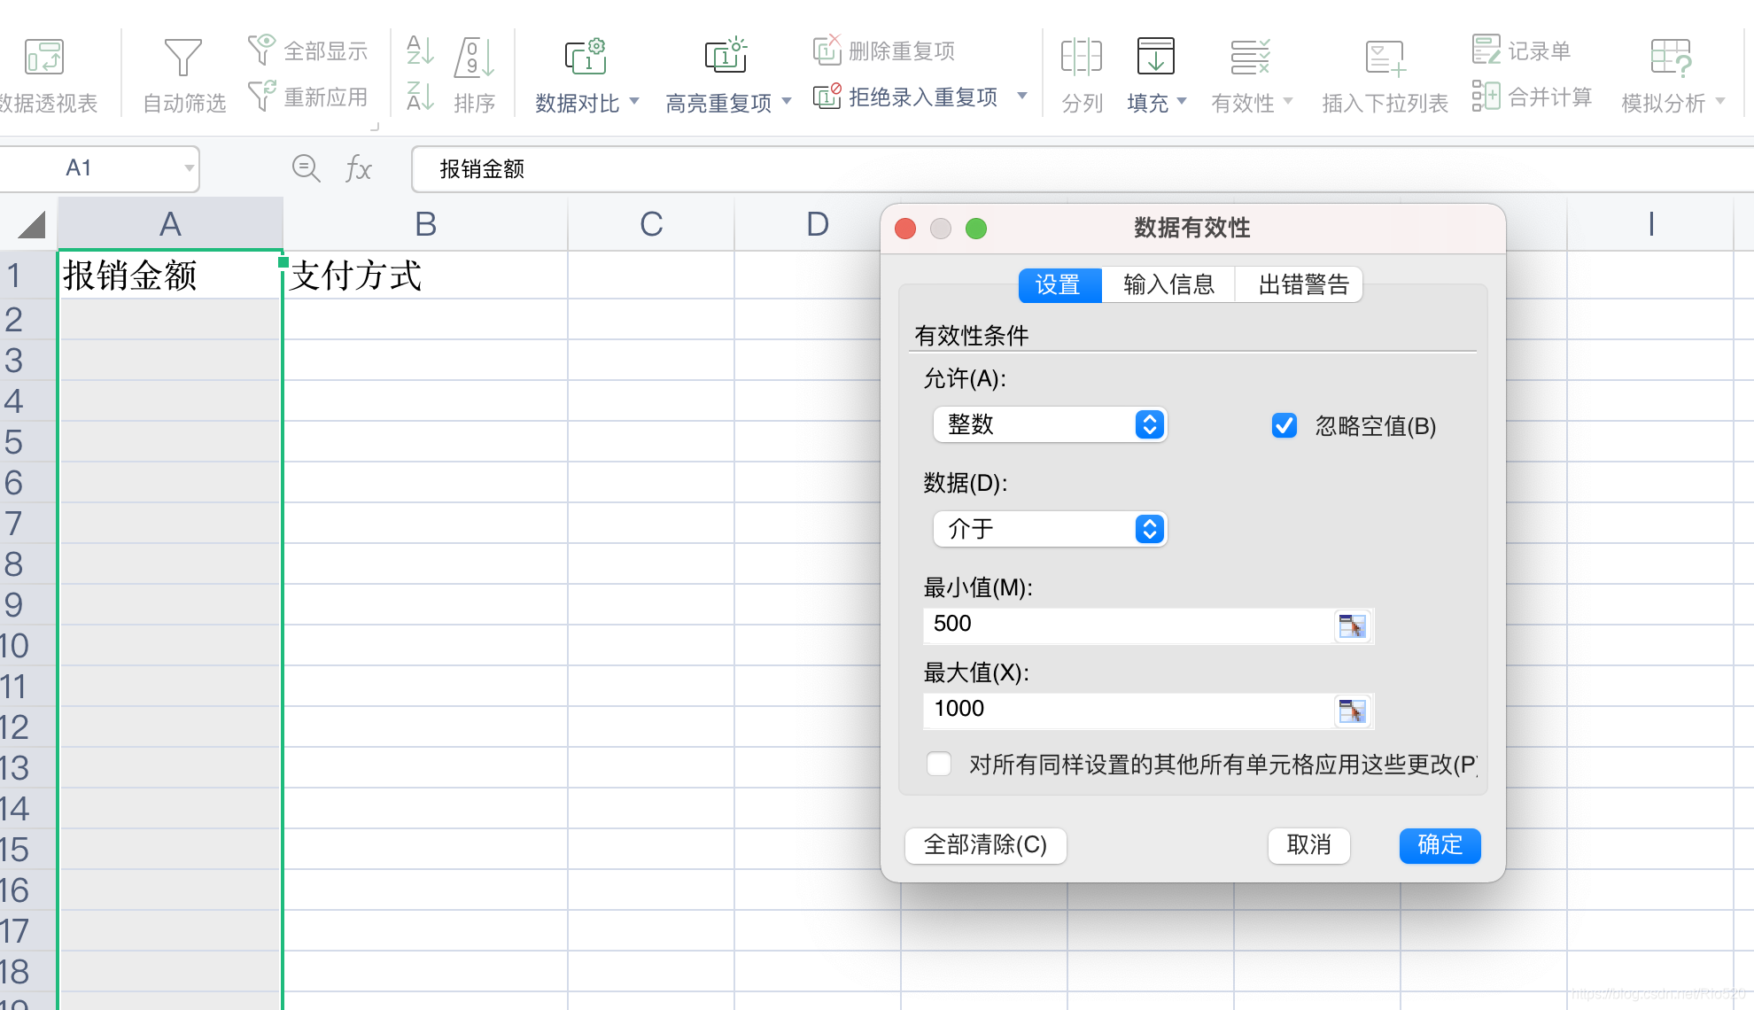Switch to the 输入信息 tab
This screenshot has width=1754, height=1010.
point(1168,285)
